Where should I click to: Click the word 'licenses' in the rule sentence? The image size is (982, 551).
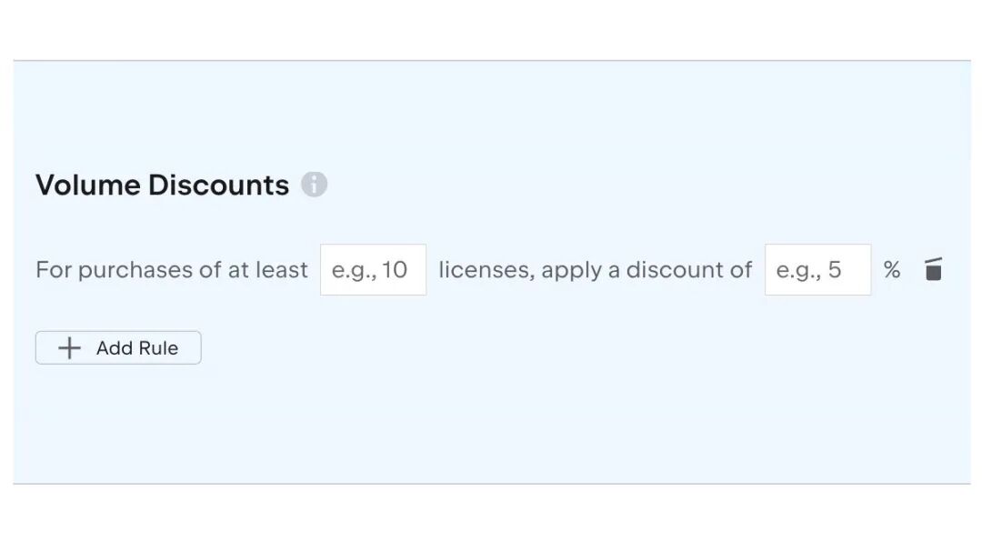486,270
